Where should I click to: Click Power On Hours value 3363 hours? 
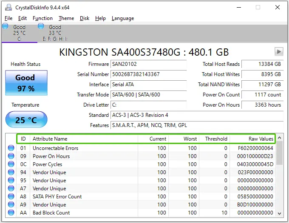tap(263, 105)
